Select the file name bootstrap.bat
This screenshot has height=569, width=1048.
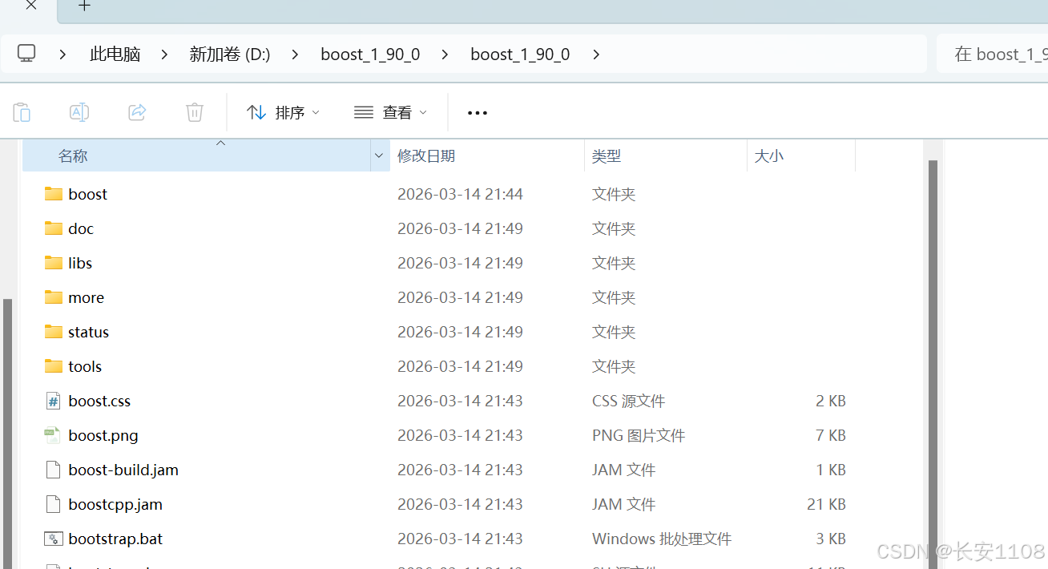[115, 539]
